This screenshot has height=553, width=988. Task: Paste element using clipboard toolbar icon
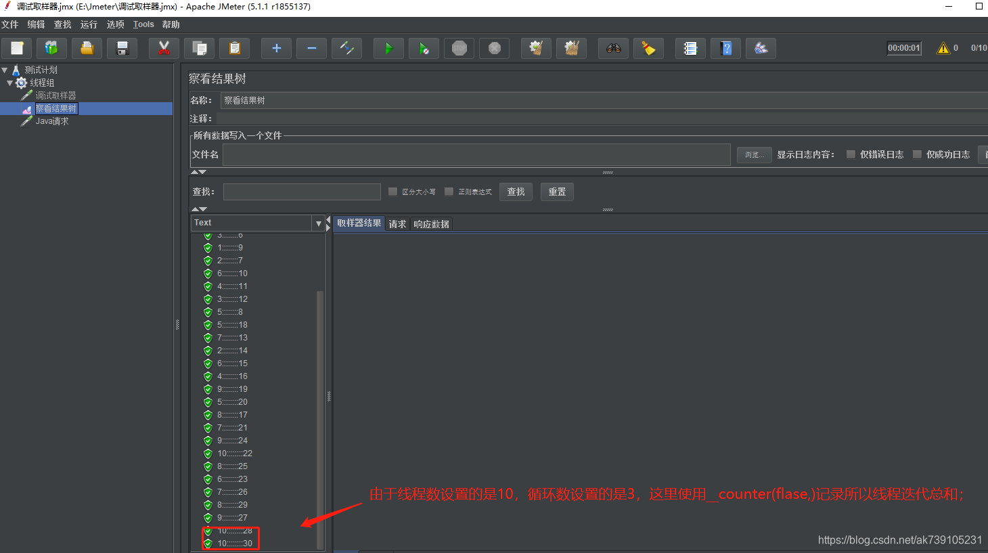pyautogui.click(x=234, y=48)
